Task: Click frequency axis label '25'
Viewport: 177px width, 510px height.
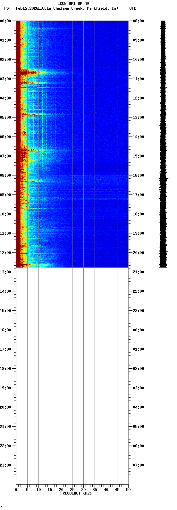Action: [72, 490]
